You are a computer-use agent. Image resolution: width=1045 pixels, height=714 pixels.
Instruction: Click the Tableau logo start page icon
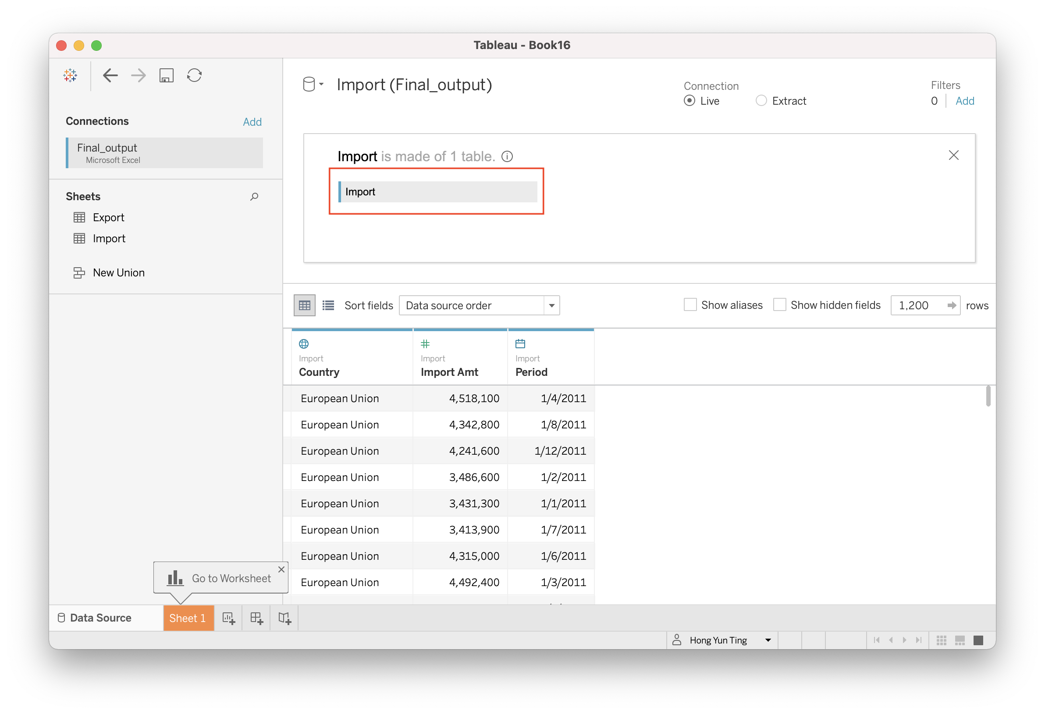click(70, 75)
